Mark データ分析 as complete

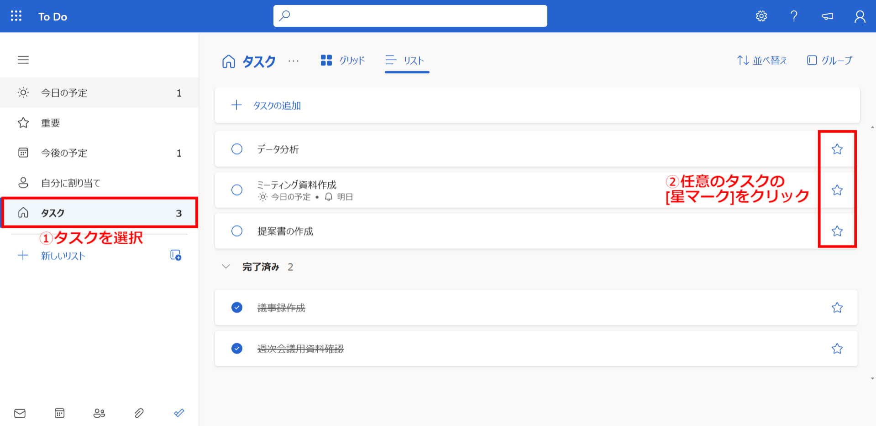237,149
